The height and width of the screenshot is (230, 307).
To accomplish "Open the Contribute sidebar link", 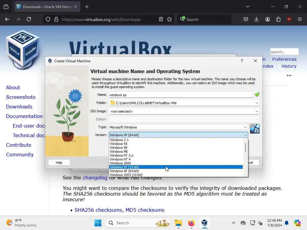I will click(19, 145).
